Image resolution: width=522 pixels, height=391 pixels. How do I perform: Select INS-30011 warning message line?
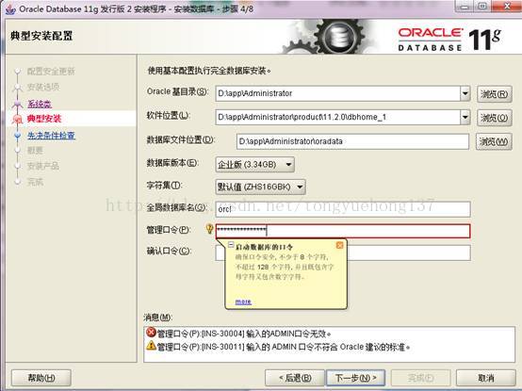tap(284, 347)
